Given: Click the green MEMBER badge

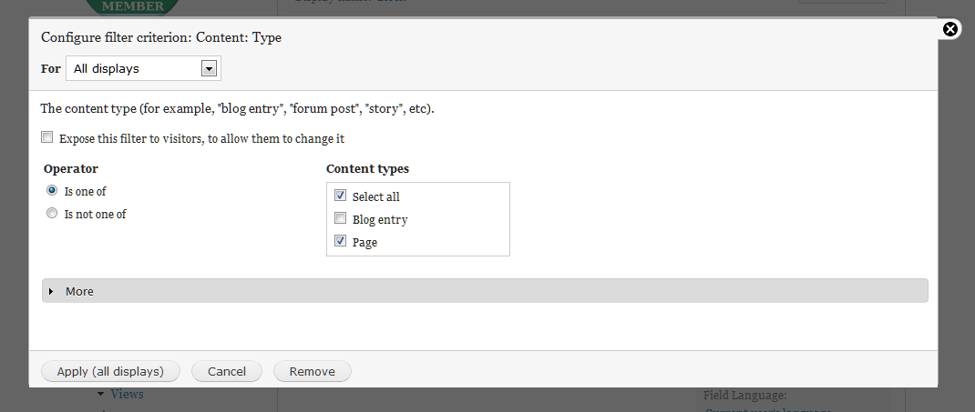Looking at the screenshot, I should pyautogui.click(x=132, y=6).
